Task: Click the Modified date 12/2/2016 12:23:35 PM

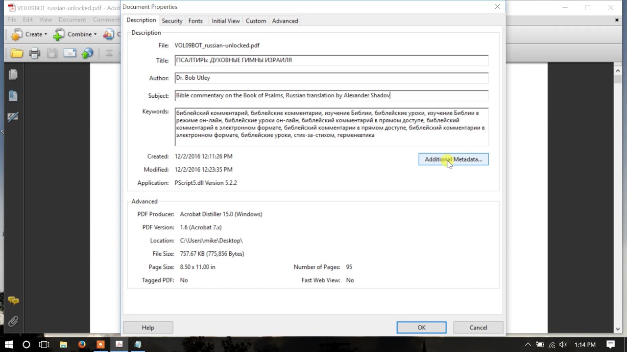Action: tap(204, 170)
